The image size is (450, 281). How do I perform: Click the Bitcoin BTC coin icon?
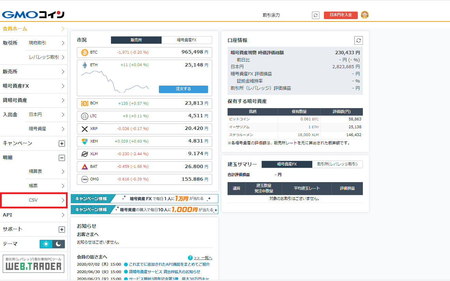pyautogui.click(x=84, y=53)
